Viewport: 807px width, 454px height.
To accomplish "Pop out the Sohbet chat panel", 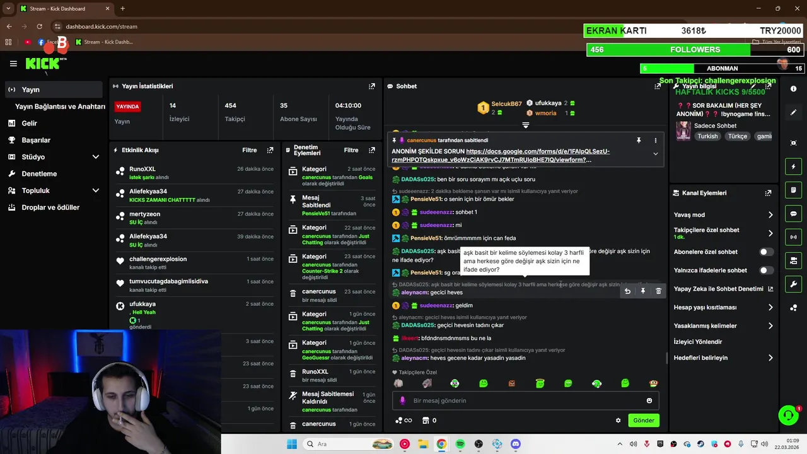I will point(658,86).
